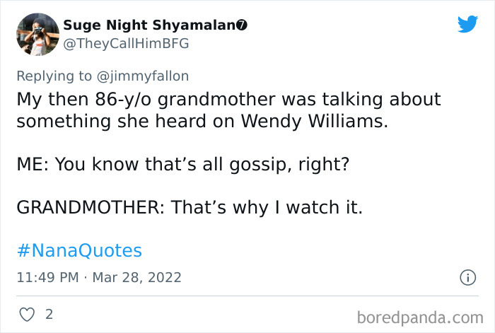495x333 pixels.
Task: Click the 11:49 PM timestamp
Action: tap(47, 278)
